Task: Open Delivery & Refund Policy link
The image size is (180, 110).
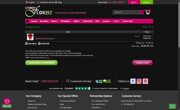Action: pyautogui.click(x=37, y=104)
